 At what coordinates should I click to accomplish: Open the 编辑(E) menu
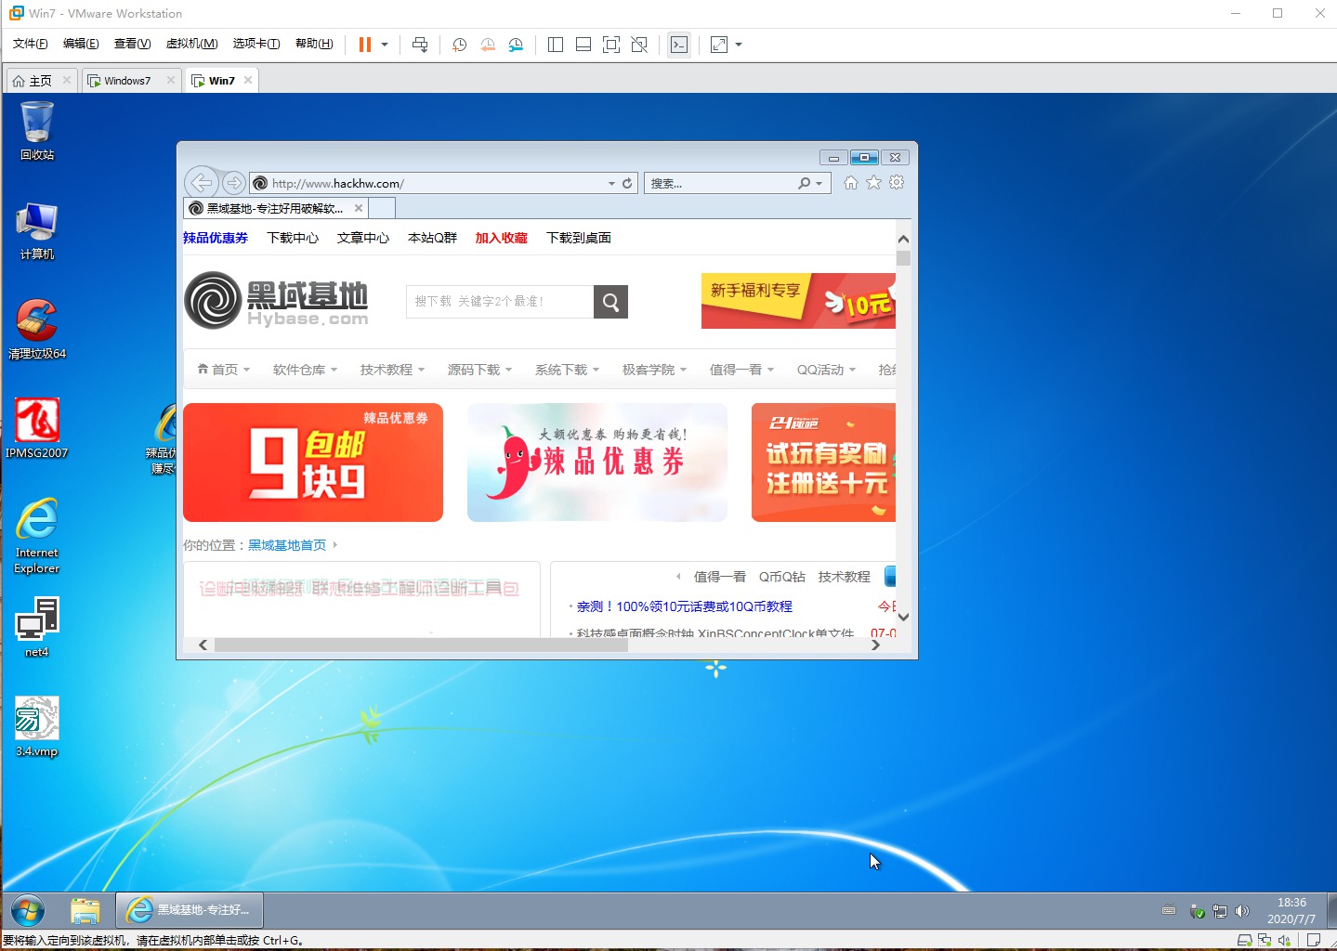pos(81,44)
